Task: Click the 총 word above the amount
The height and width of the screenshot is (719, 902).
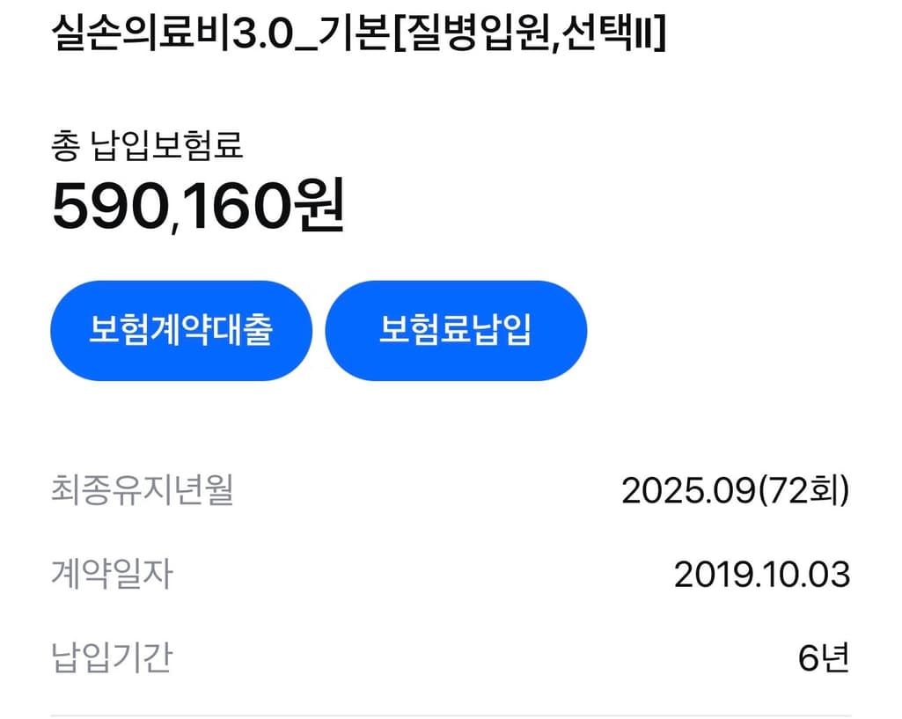Action: click(x=65, y=146)
